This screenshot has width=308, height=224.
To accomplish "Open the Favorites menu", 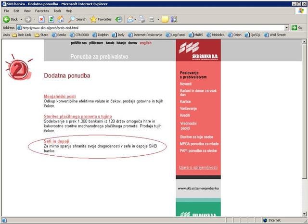I will [42, 11].
